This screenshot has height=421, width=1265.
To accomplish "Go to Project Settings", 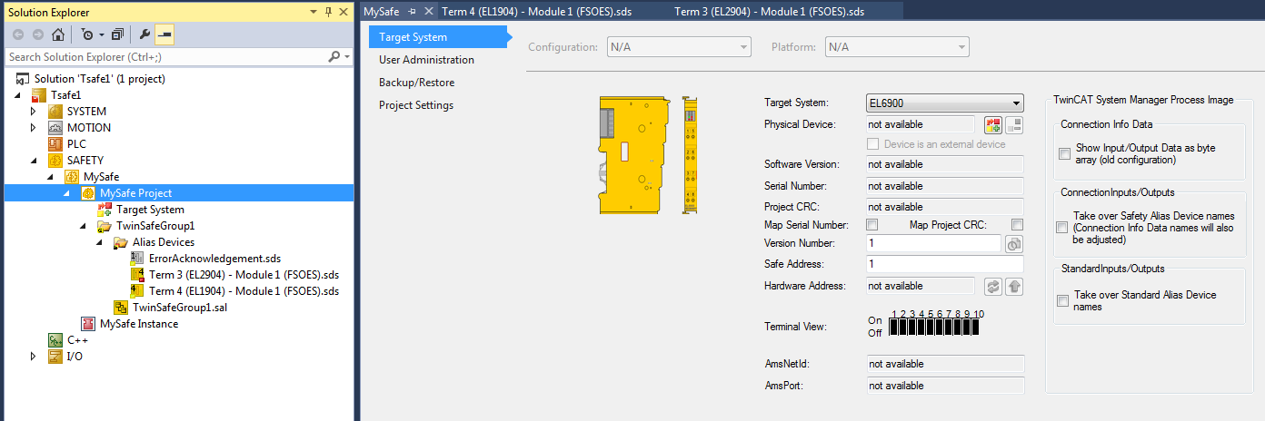I will [415, 105].
